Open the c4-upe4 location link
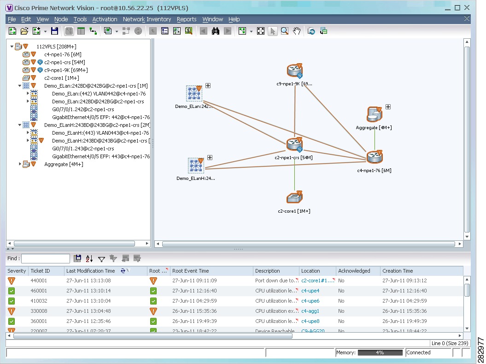The width and height of the screenshot is (486, 364). [x=310, y=291]
